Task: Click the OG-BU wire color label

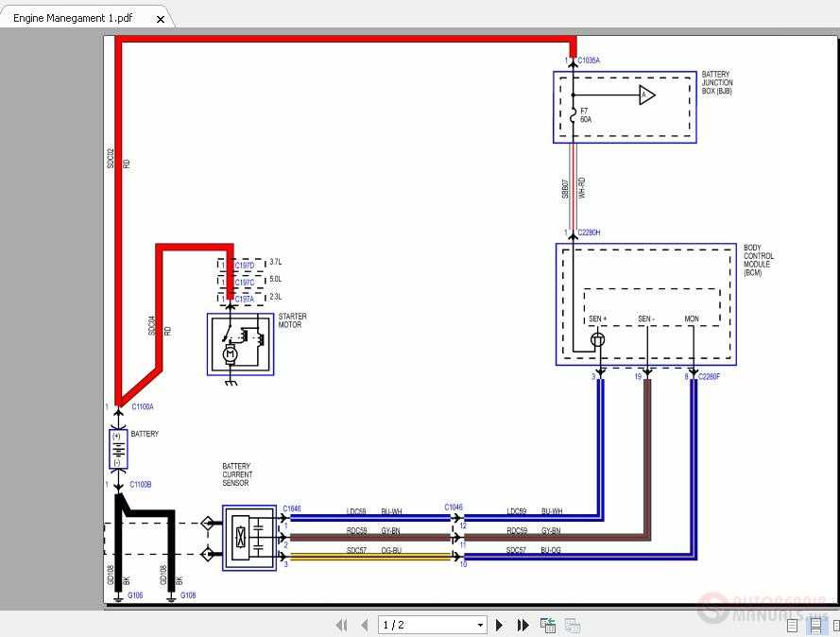Action: 391,550
